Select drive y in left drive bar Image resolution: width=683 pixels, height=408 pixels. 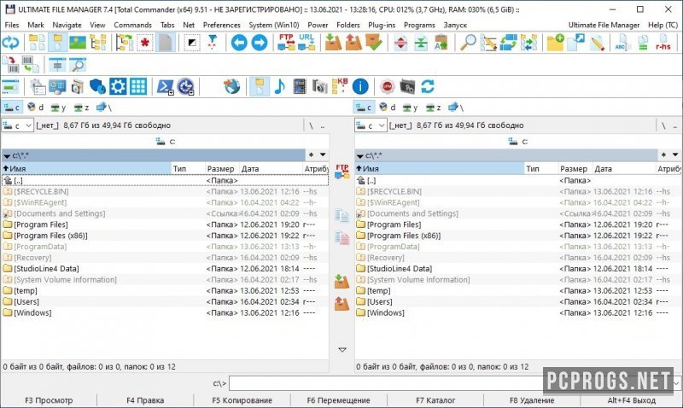point(58,107)
